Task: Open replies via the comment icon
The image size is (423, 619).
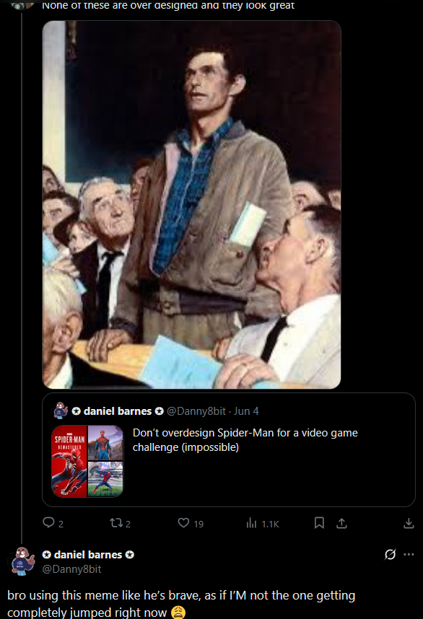Action: pos(48,522)
